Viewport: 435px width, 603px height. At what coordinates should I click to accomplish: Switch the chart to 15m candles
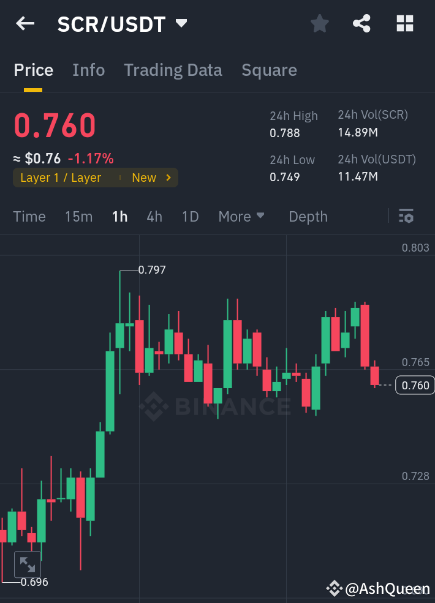78,216
